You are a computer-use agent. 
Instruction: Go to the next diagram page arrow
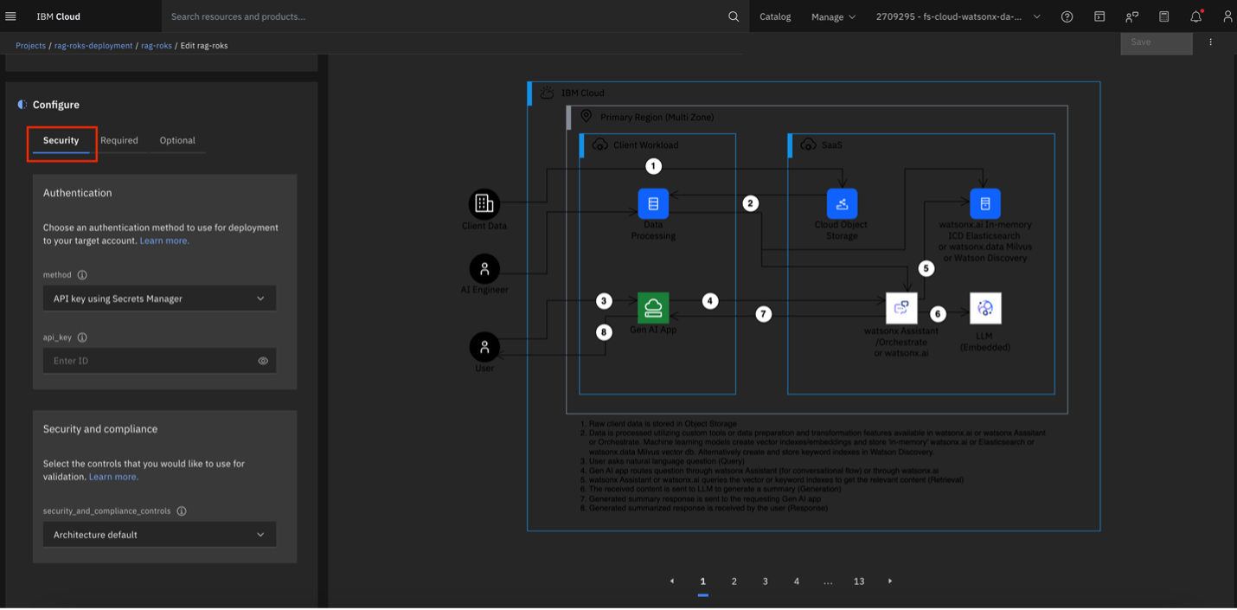coord(890,581)
